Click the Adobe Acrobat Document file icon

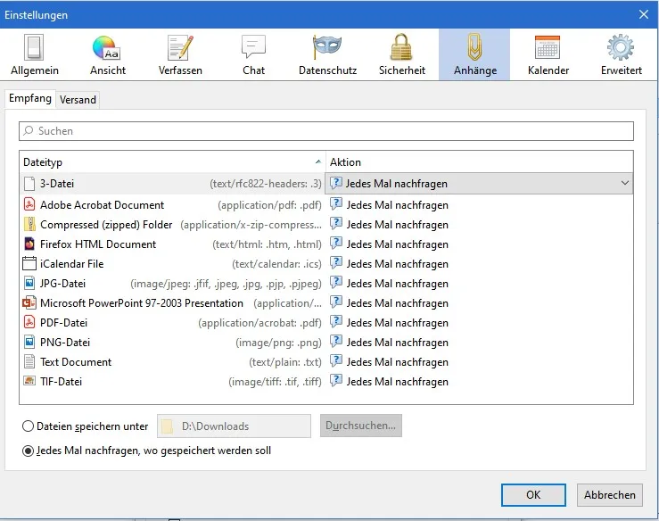click(x=29, y=204)
